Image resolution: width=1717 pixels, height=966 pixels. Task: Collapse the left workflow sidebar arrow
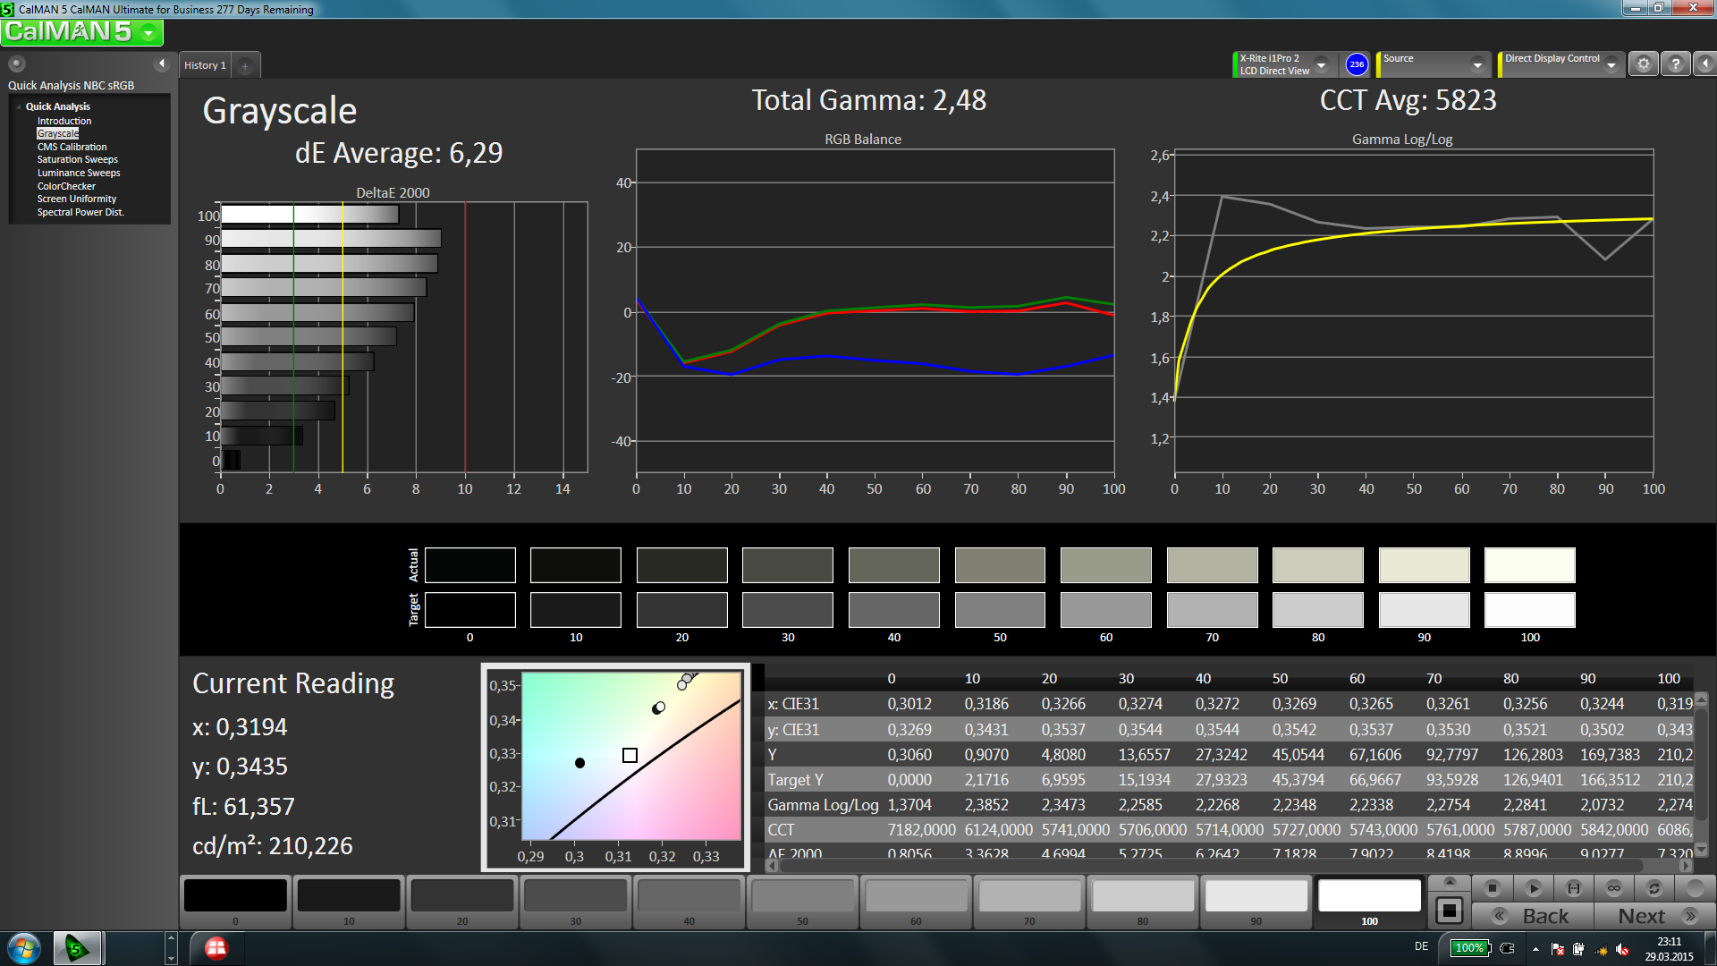162,64
